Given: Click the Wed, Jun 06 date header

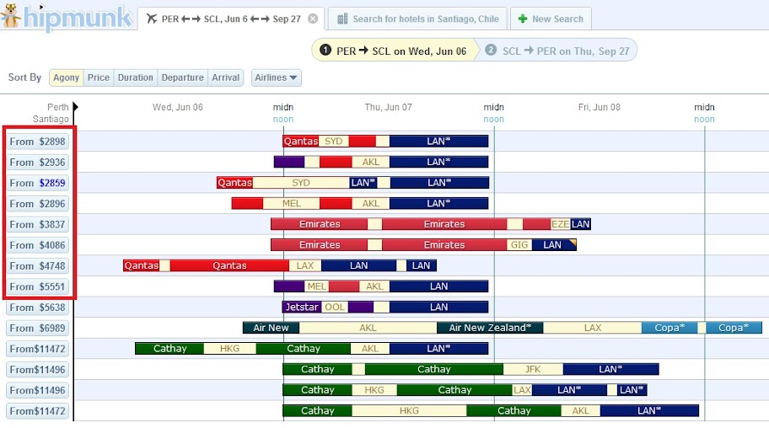Looking at the screenshot, I should point(178,107).
